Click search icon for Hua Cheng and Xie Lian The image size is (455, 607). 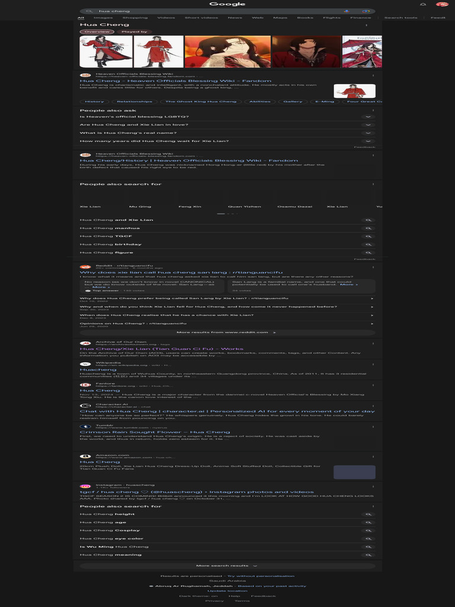tap(369, 220)
